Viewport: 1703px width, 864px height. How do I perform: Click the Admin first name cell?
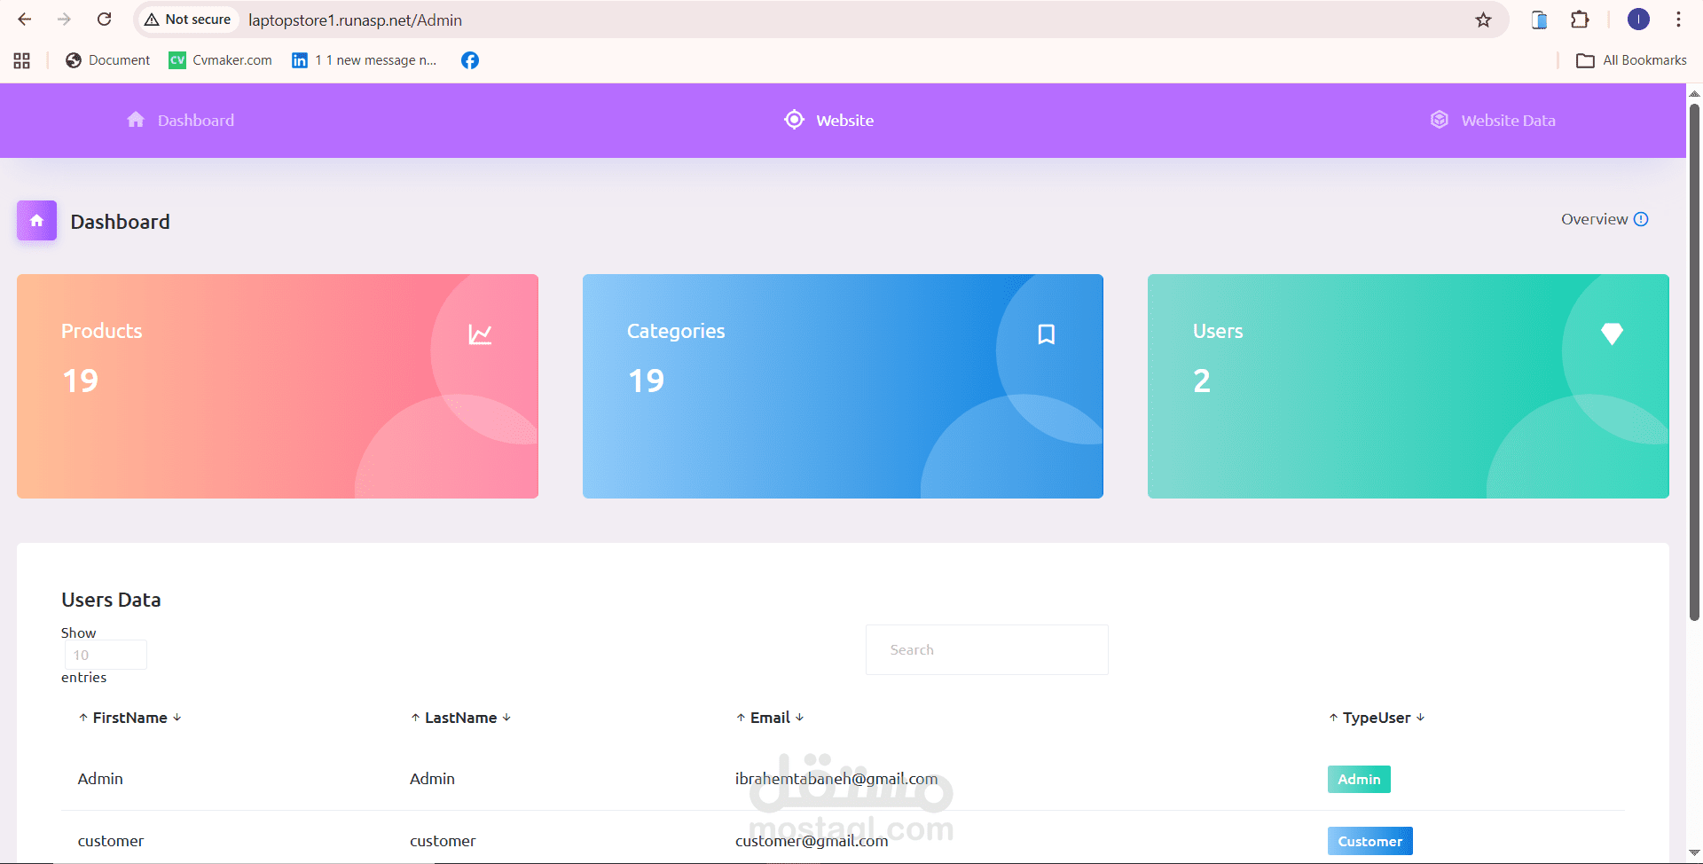pos(100,779)
